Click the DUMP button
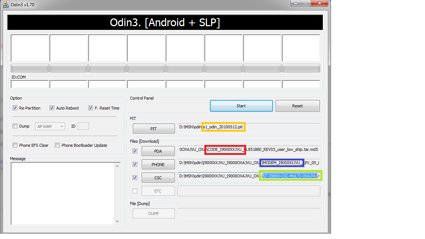Screen dimensions: 425x239 pos(154,213)
